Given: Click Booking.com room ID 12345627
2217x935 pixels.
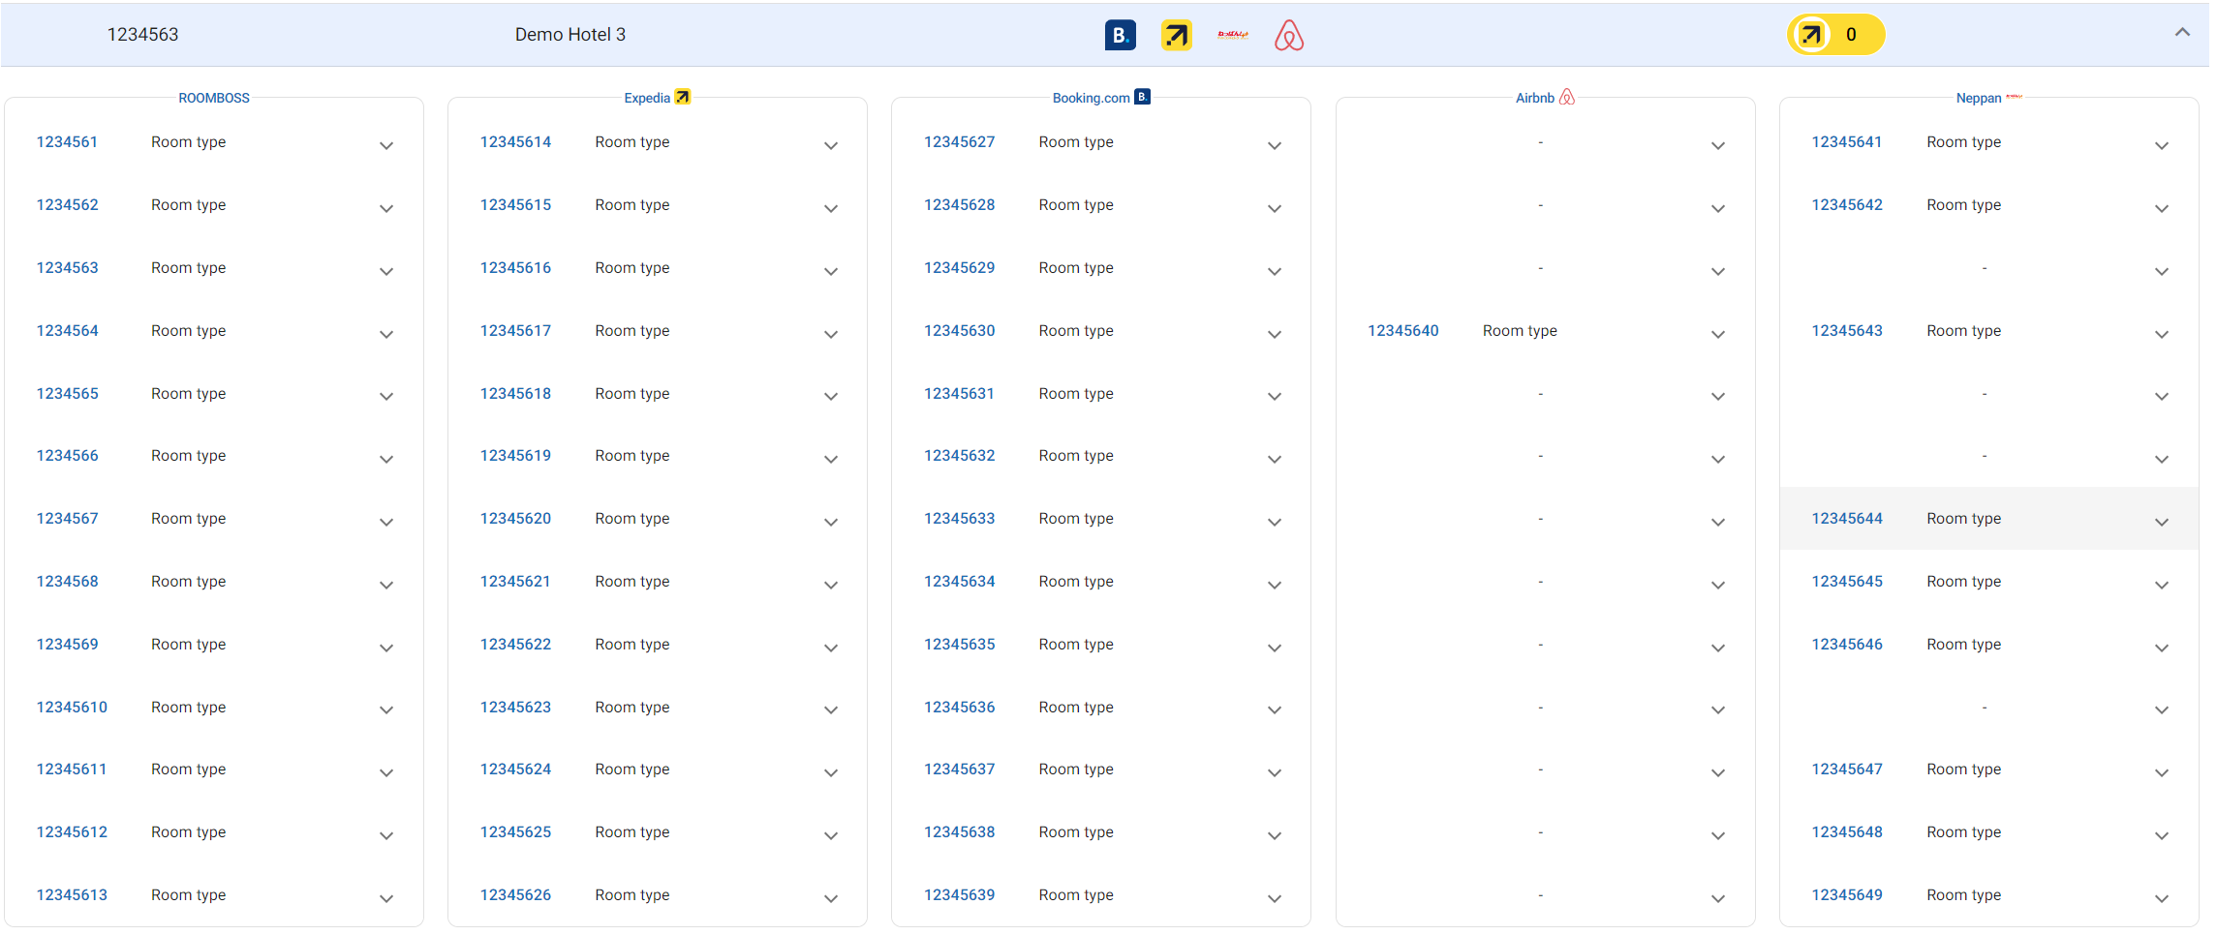Looking at the screenshot, I should click(959, 142).
